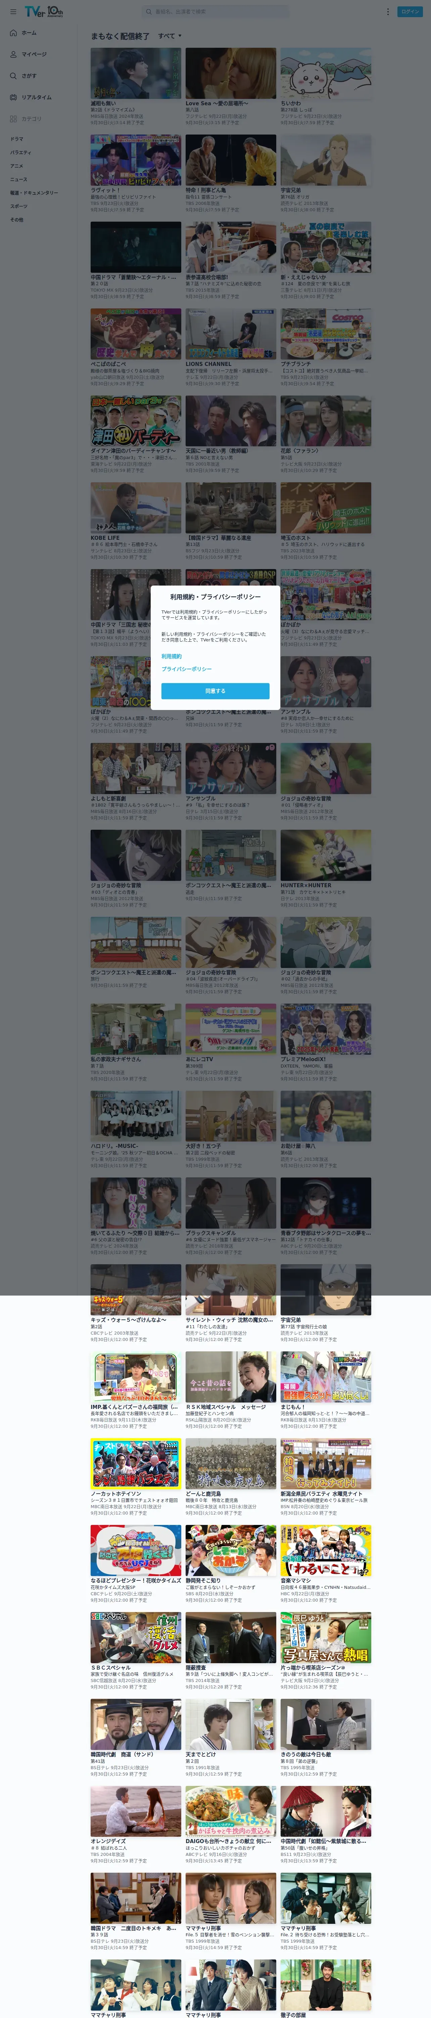Click the 同意する agree button
This screenshot has width=431, height=2018.
click(x=215, y=691)
